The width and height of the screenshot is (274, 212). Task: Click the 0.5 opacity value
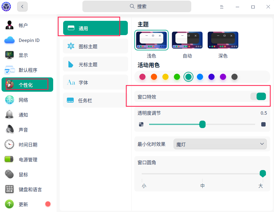[264, 113]
